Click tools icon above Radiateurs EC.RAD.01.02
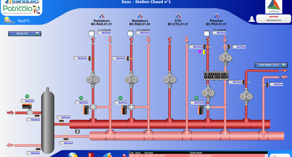 coord(140,16)
